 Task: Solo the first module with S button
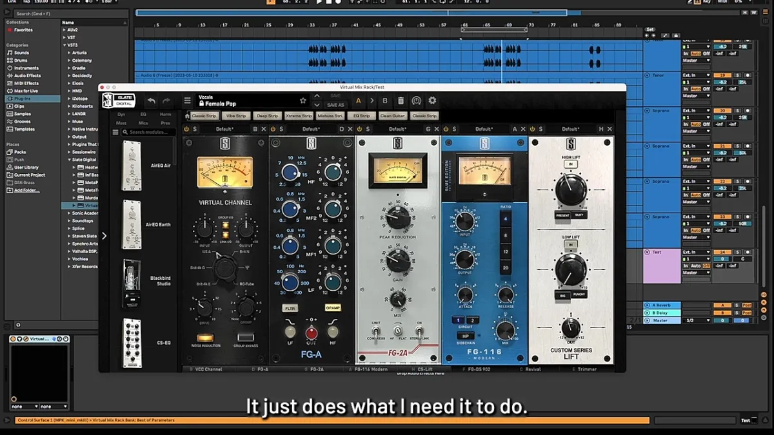coord(195,129)
